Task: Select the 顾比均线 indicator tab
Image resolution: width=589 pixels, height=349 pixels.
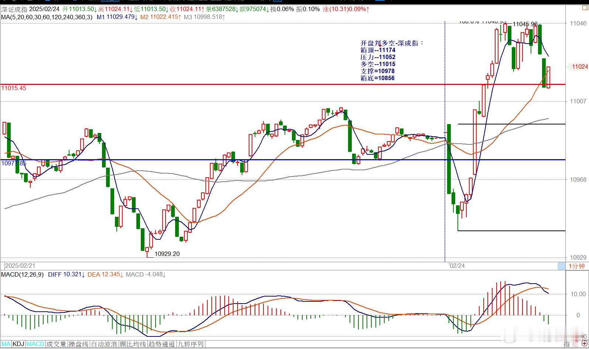Action: tap(133, 344)
